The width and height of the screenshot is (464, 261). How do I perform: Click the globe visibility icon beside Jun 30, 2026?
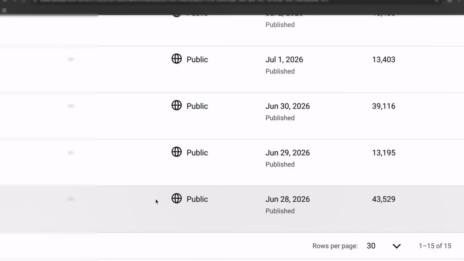point(177,105)
